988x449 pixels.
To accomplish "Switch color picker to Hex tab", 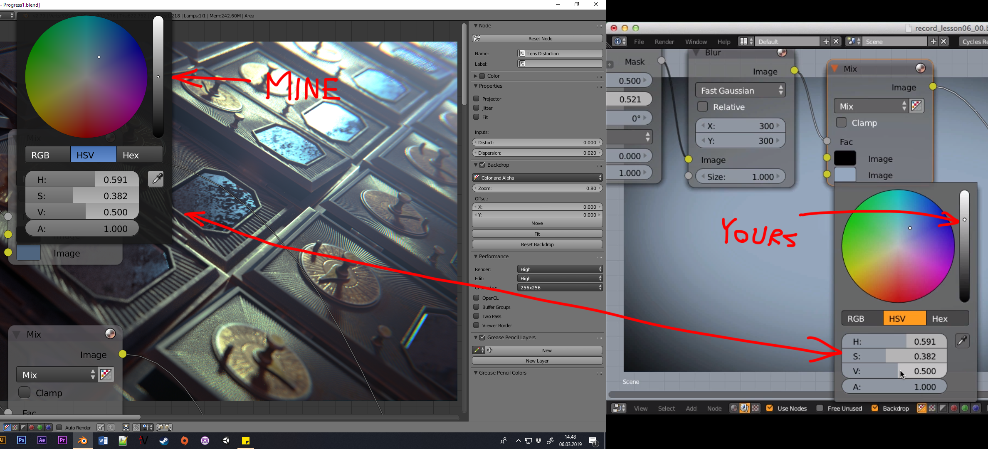I will click(x=139, y=155).
